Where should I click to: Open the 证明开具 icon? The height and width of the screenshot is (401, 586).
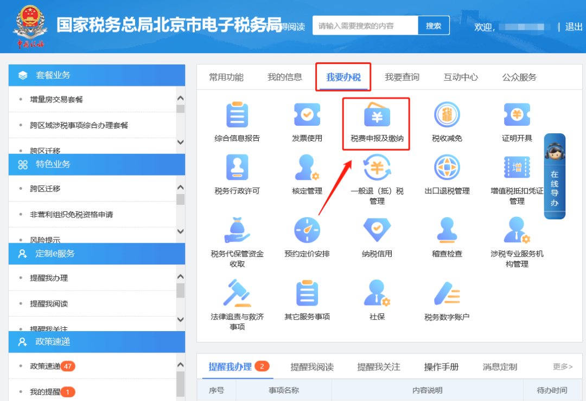[517, 115]
